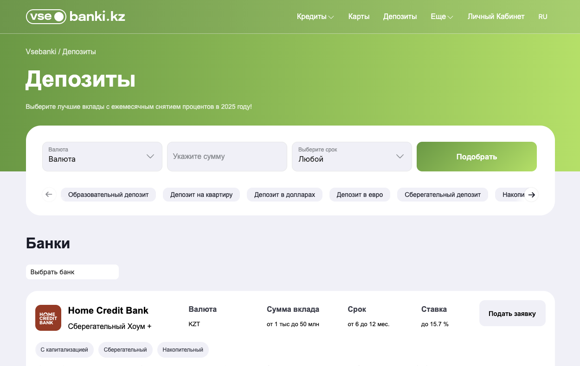Image resolution: width=580 pixels, height=366 pixels.
Task: Open the Валюта currency dropdown
Action: (x=102, y=157)
